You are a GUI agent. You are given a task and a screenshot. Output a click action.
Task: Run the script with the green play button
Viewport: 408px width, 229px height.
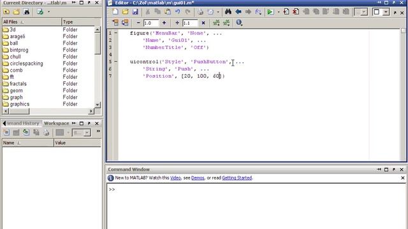point(270,11)
